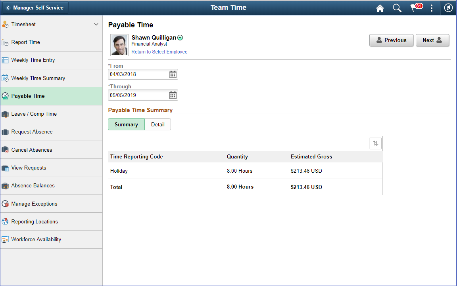Open the global search magnifier
Image resolution: width=457 pixels, height=286 pixels.
click(397, 8)
